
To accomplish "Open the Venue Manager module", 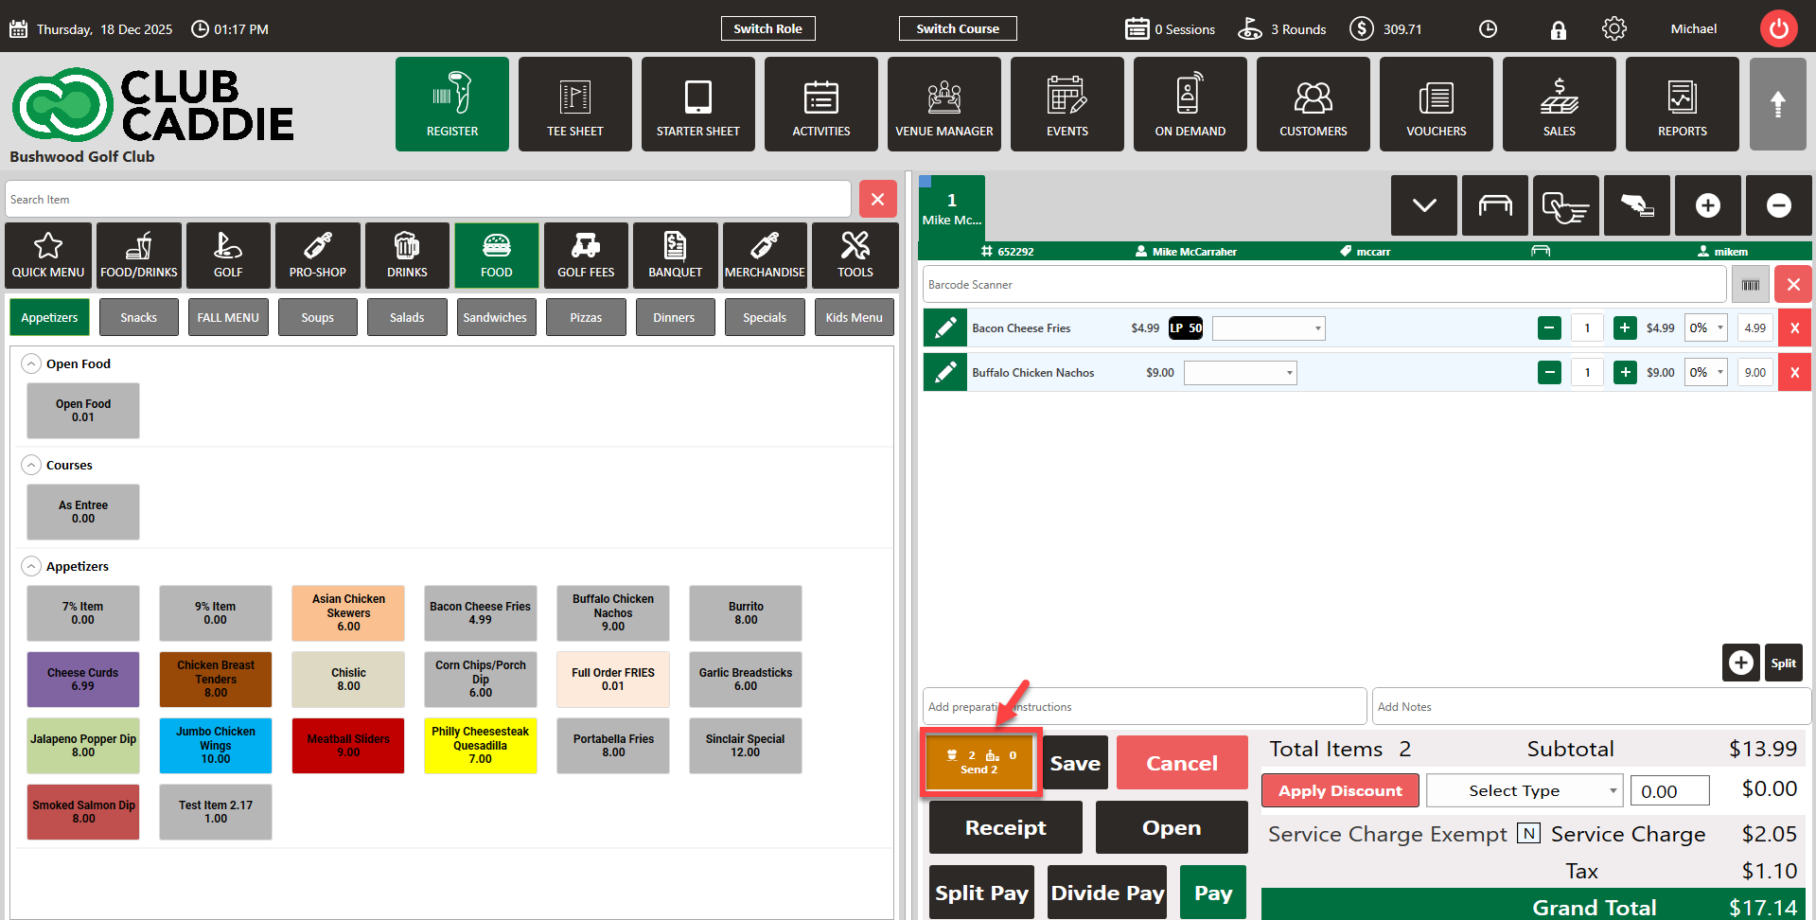I will tap(943, 104).
